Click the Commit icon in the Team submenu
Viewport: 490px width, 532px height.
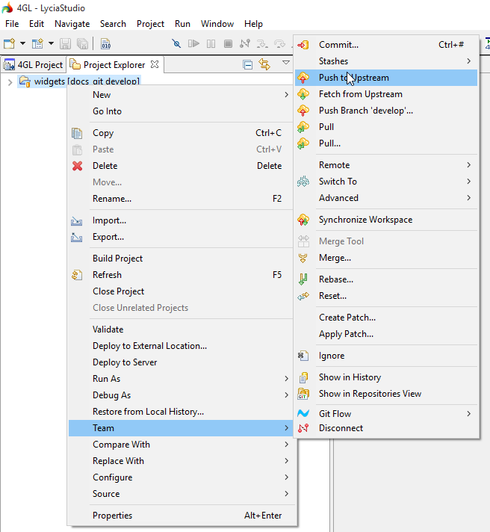(303, 45)
